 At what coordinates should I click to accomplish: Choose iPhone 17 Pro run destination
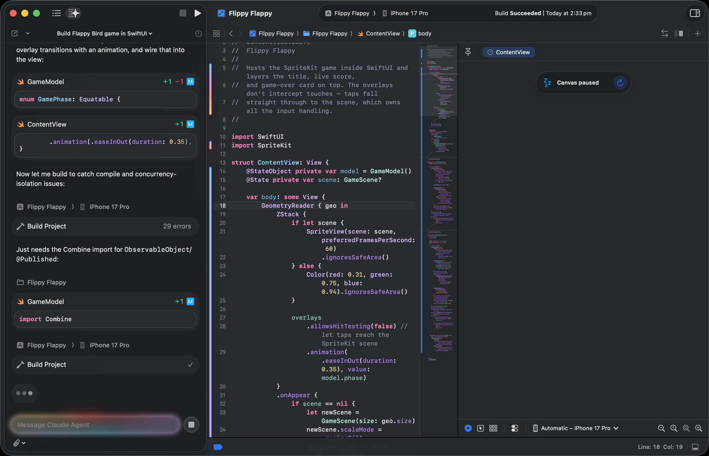pos(405,13)
